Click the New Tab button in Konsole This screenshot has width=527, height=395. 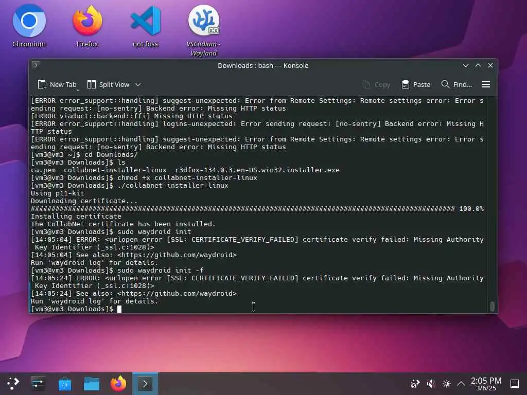coord(57,85)
